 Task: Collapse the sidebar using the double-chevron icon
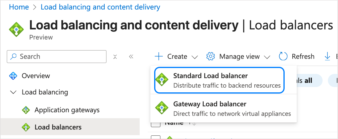(x=131, y=56)
